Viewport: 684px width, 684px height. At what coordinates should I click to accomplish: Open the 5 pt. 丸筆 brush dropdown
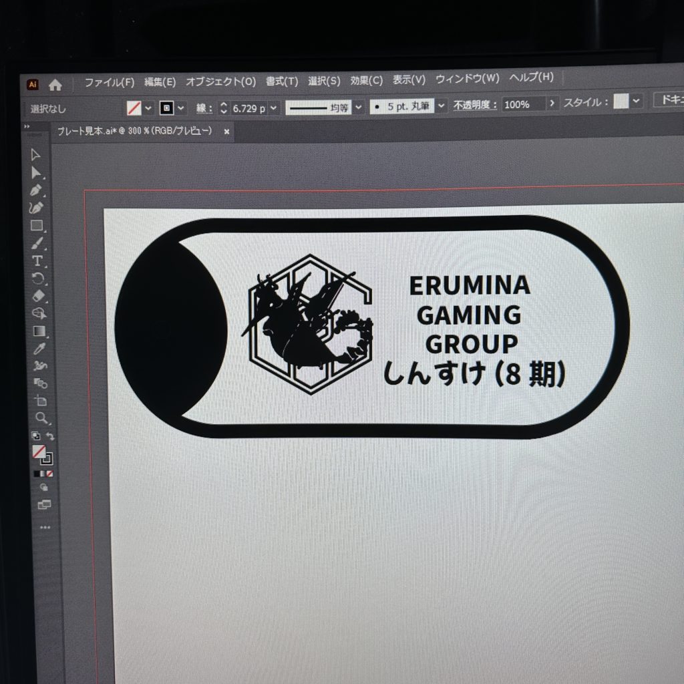pos(442,106)
